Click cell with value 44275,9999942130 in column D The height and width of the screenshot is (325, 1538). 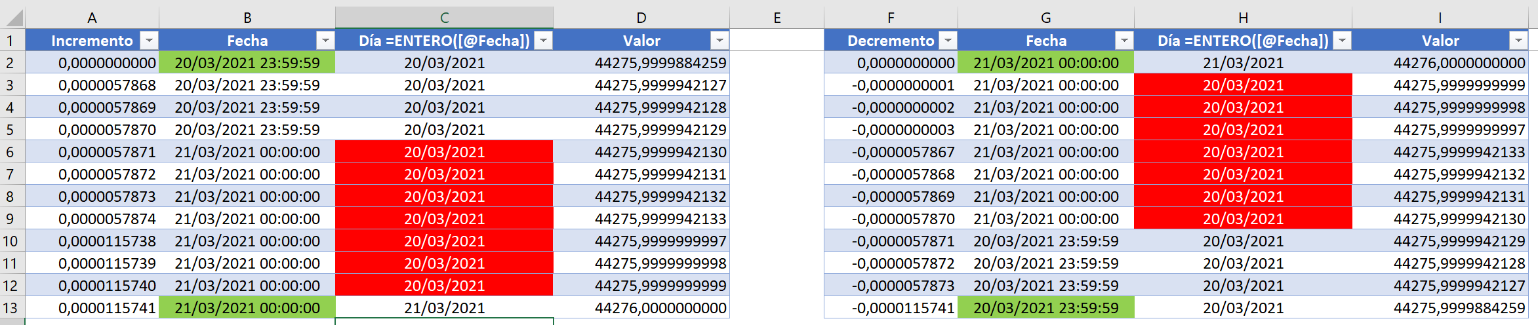click(641, 152)
